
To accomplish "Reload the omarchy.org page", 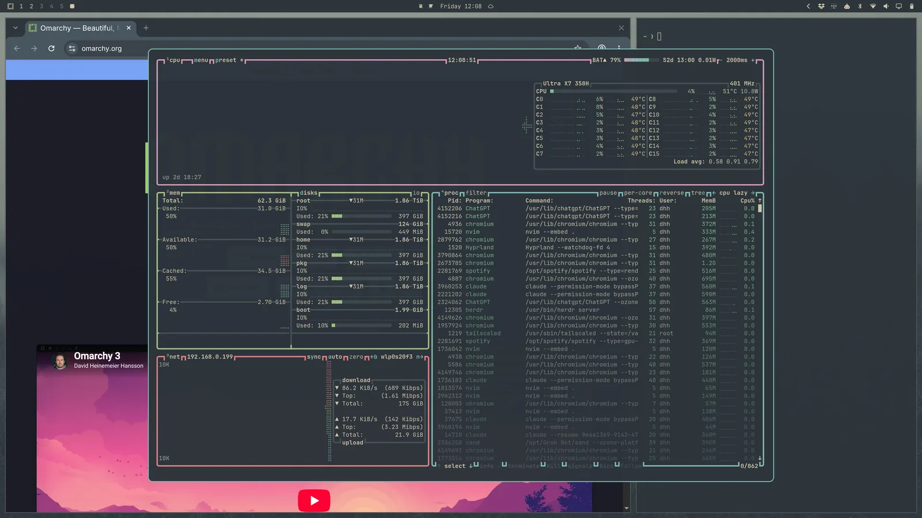I will (x=51, y=48).
